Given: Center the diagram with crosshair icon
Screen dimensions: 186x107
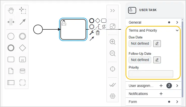Looking at the screenshot, I should [x=113, y=69].
